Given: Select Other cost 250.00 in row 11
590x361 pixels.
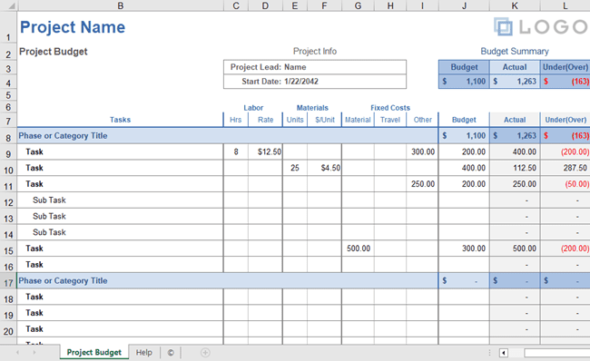Looking at the screenshot, I should pyautogui.click(x=422, y=184).
